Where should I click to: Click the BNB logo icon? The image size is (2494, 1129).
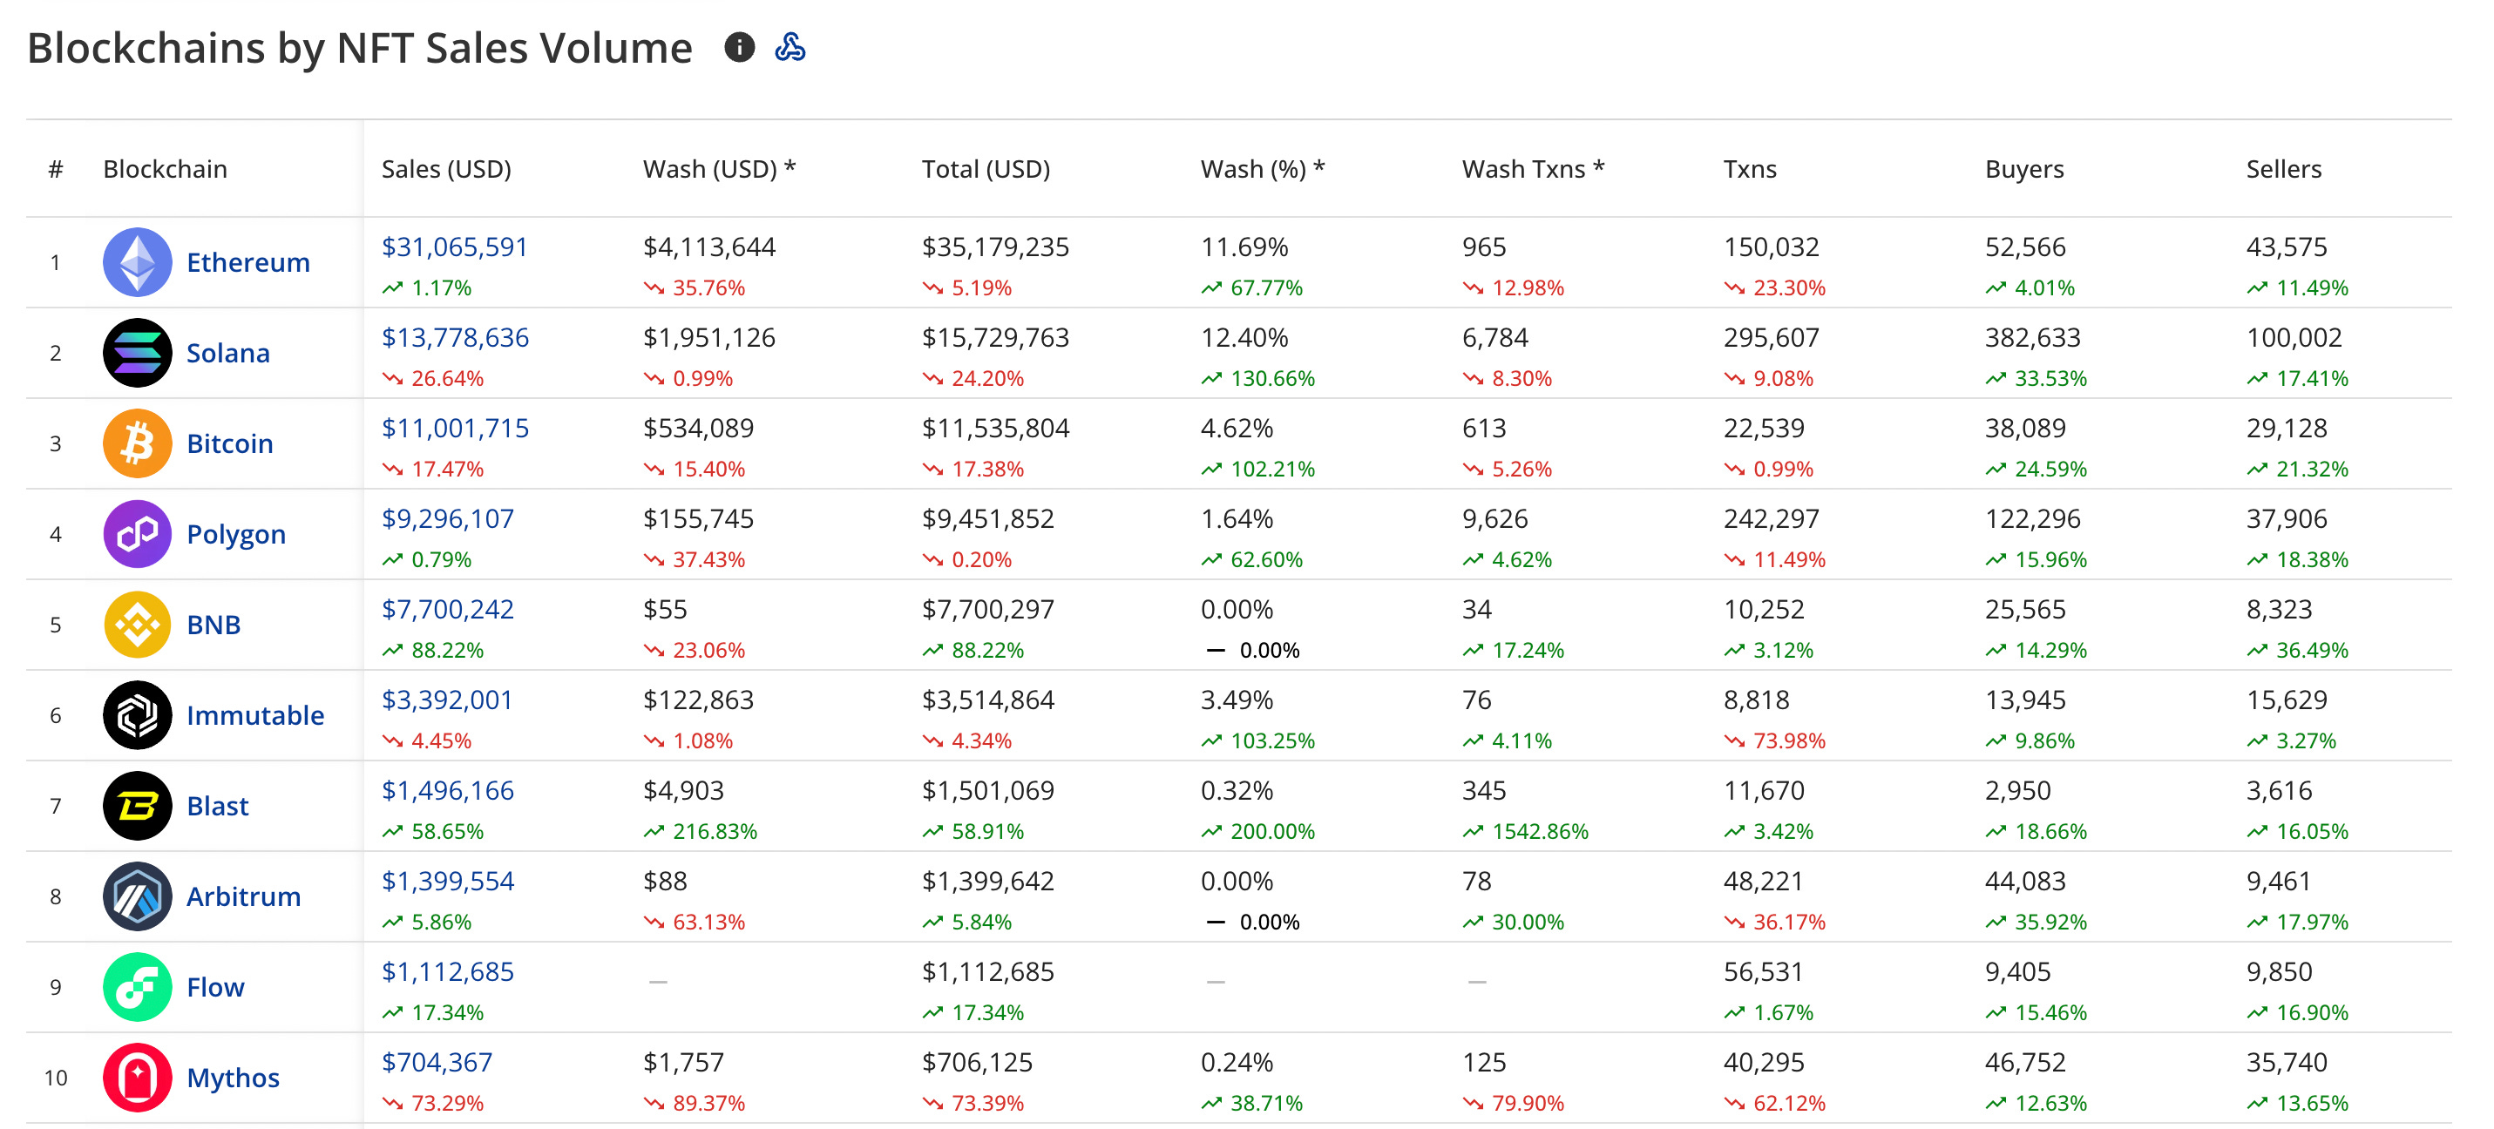point(138,625)
